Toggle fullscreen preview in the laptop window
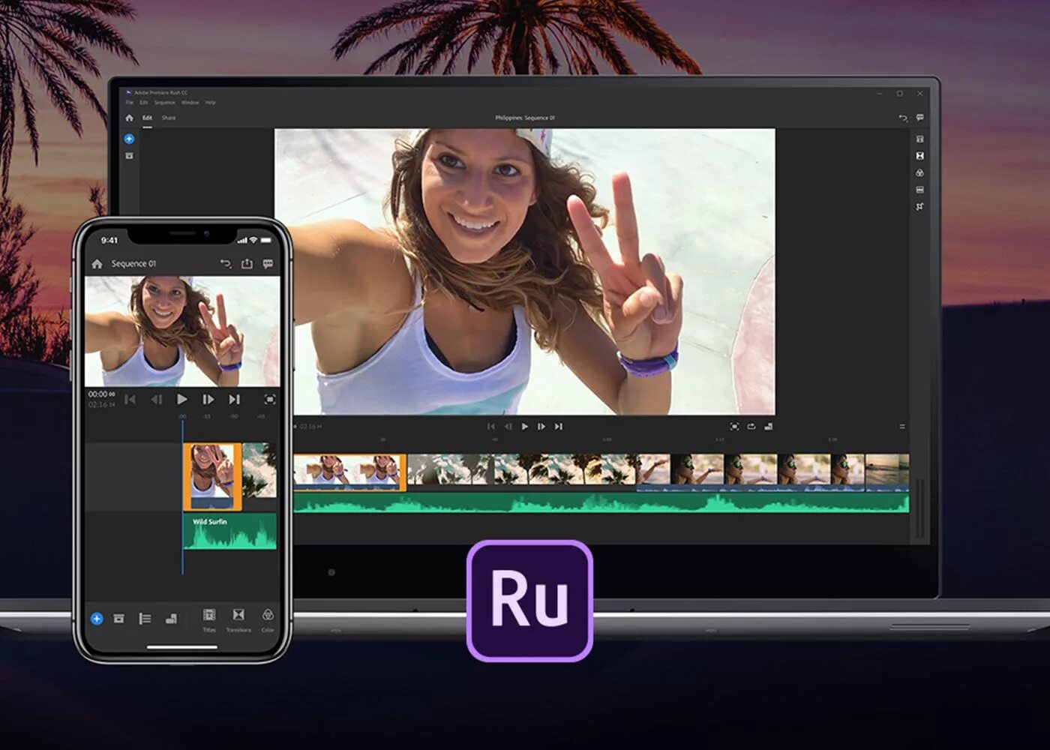 [734, 427]
